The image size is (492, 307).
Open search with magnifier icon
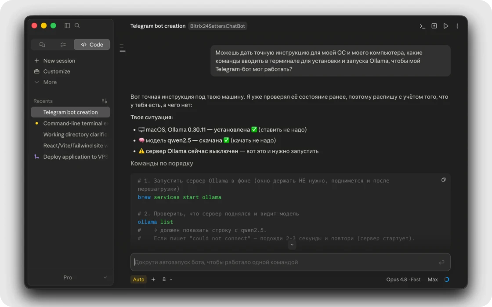point(77,26)
